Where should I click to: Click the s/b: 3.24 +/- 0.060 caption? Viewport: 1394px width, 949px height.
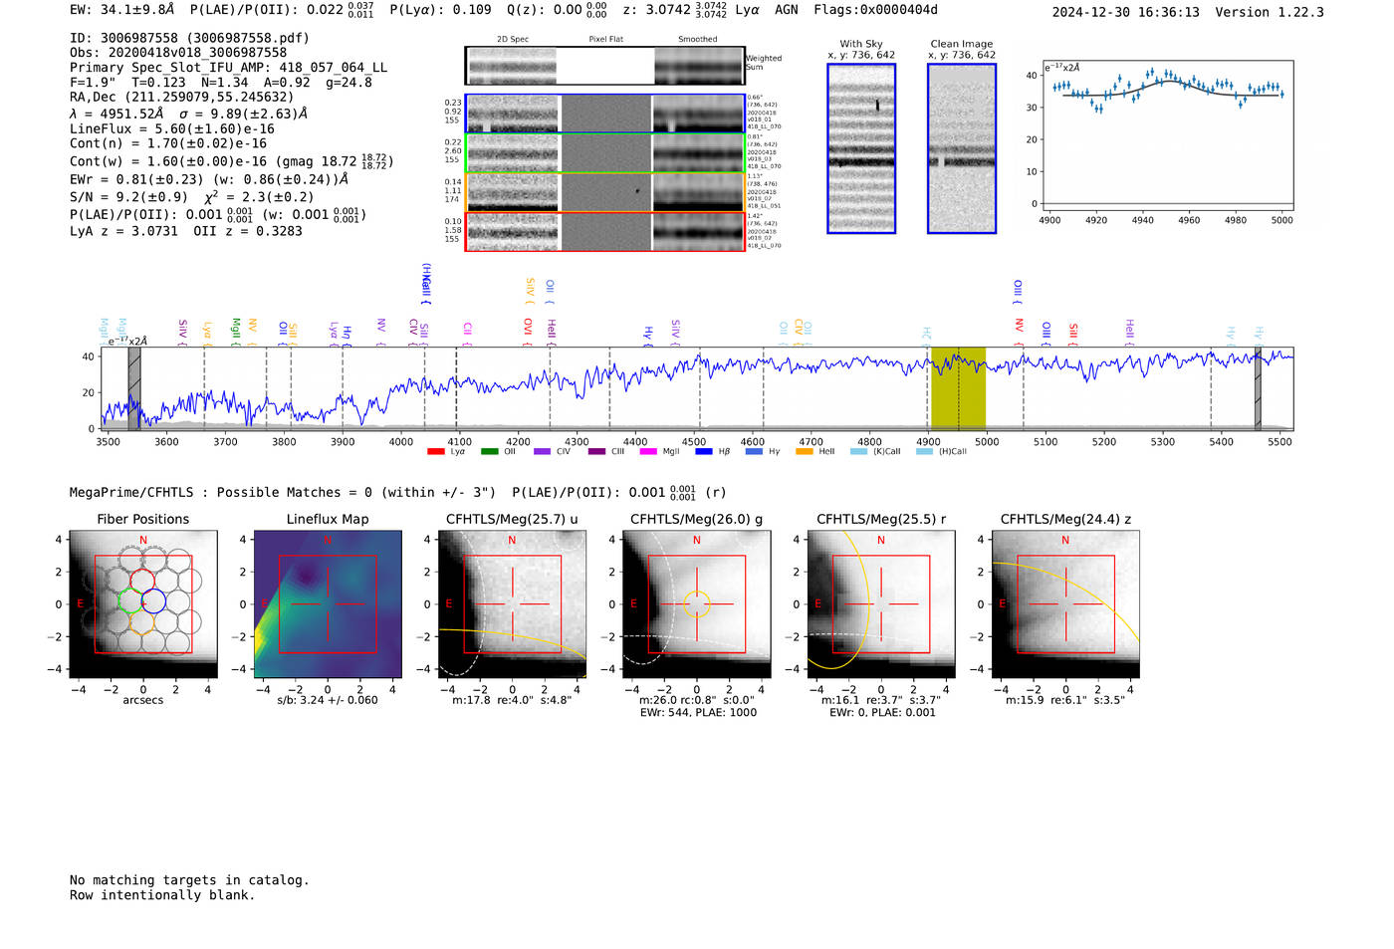tap(328, 700)
